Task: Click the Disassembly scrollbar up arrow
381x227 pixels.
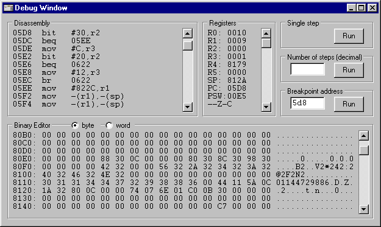Action: coord(188,33)
